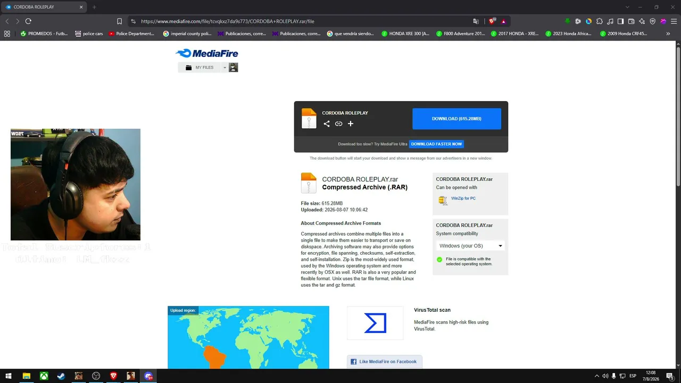Viewport: 681px width, 383px height.
Task: Open the notification center icon
Action: point(670,376)
